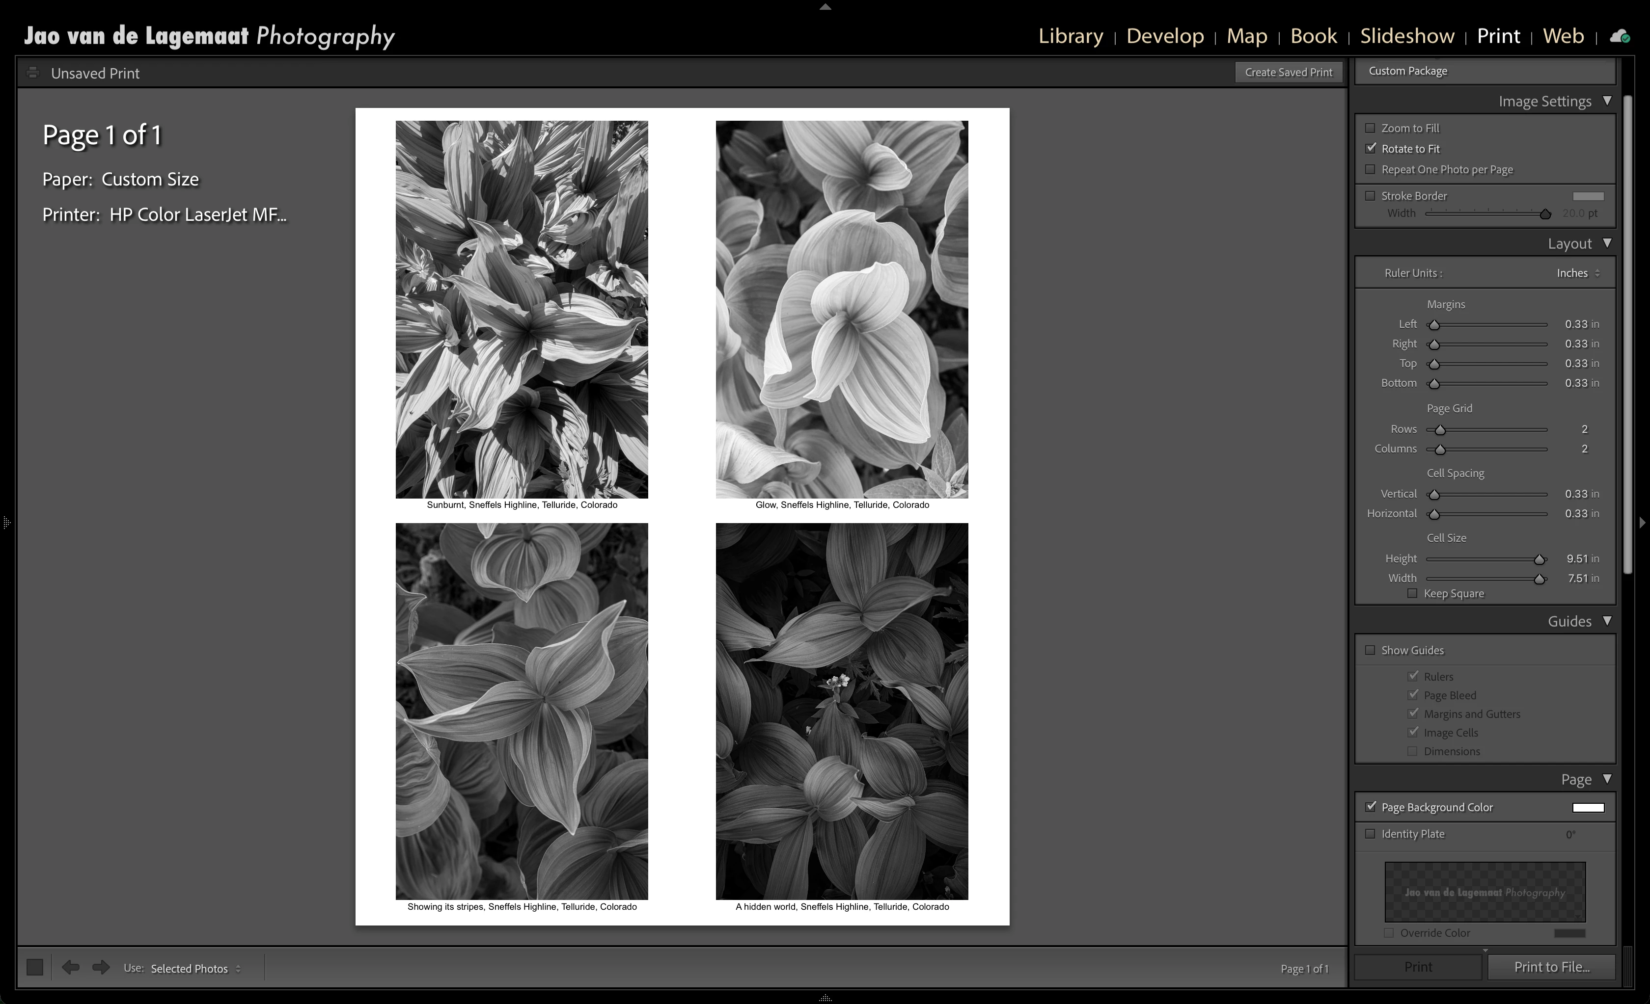
Task: Go to first page square icon
Action: click(35, 967)
